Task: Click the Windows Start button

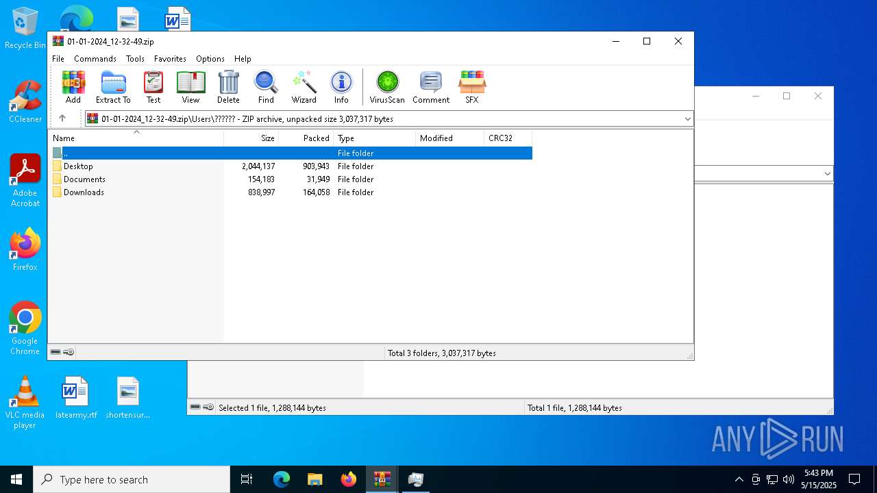Action: click(16, 479)
